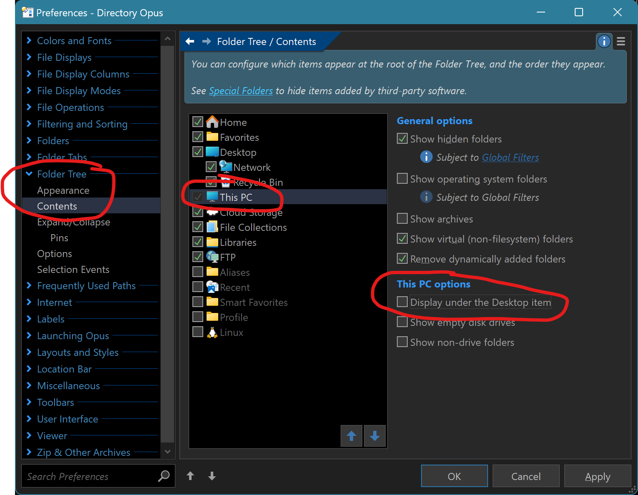638x495 pixels.
Task: Click the Aliases folder icon
Action: pyautogui.click(x=212, y=272)
